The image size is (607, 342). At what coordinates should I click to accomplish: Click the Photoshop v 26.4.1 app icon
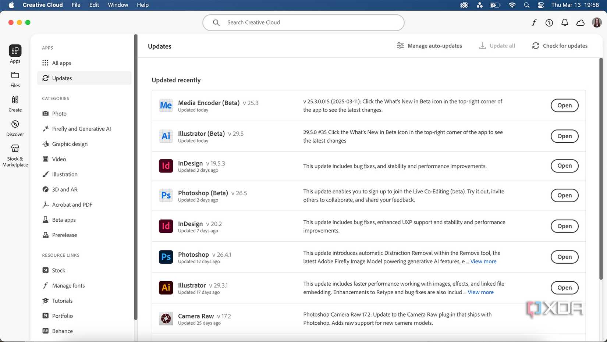166,257
